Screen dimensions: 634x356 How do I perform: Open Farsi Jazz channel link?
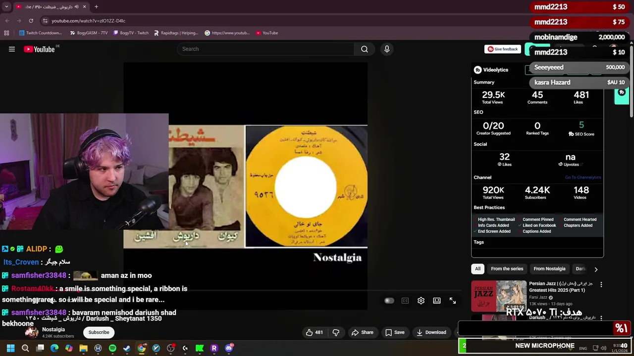(538, 298)
